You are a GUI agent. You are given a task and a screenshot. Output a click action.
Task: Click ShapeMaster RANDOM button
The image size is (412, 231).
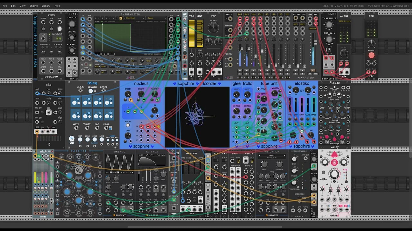click(163, 22)
